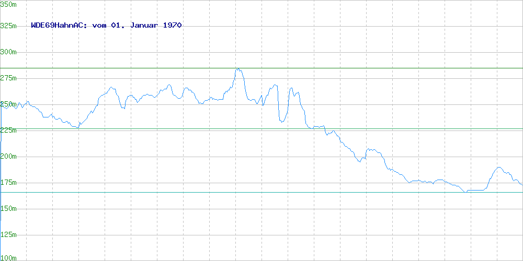Click the 150m elevation label
Viewport: 523px width, 261px height.
pyautogui.click(x=9, y=208)
